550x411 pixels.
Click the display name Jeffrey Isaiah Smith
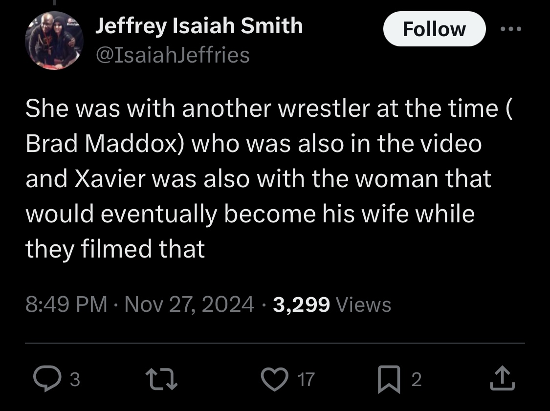coord(198,26)
